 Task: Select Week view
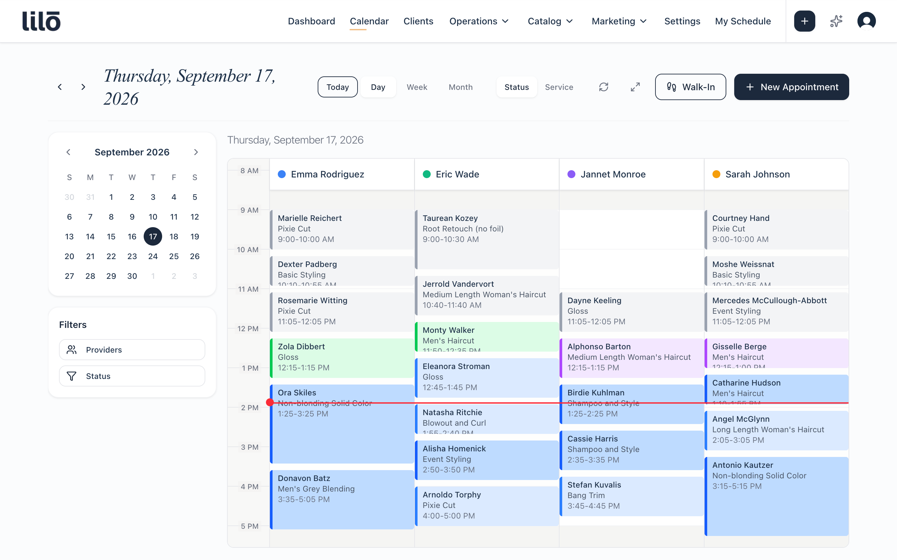tap(417, 87)
